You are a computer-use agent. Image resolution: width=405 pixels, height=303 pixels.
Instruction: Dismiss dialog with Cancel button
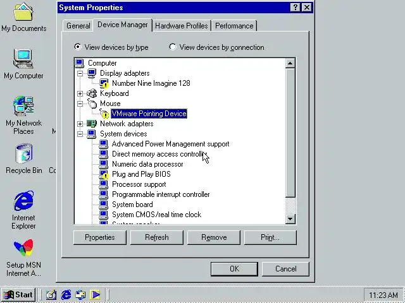click(285, 269)
